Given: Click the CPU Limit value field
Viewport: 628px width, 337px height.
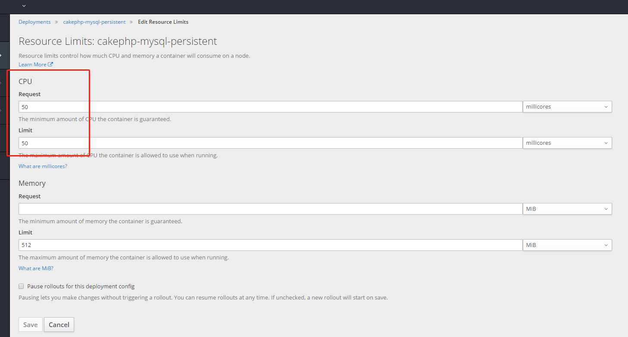Looking at the screenshot, I should click(270, 143).
